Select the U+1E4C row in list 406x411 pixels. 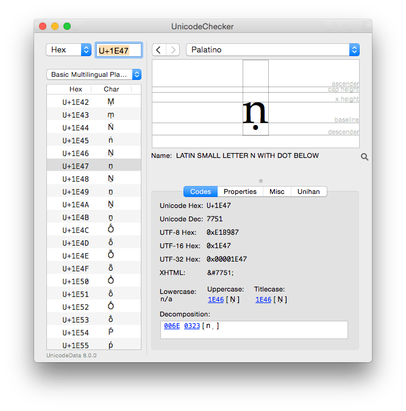tap(94, 230)
